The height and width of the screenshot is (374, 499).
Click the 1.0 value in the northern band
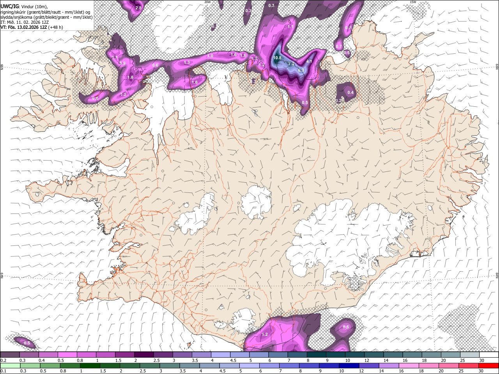211,56
